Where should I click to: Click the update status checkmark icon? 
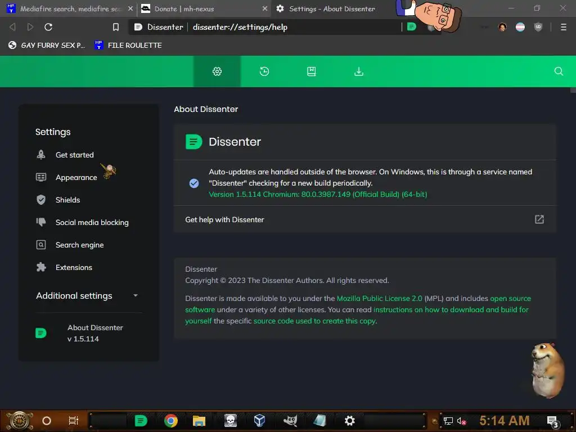tap(194, 183)
